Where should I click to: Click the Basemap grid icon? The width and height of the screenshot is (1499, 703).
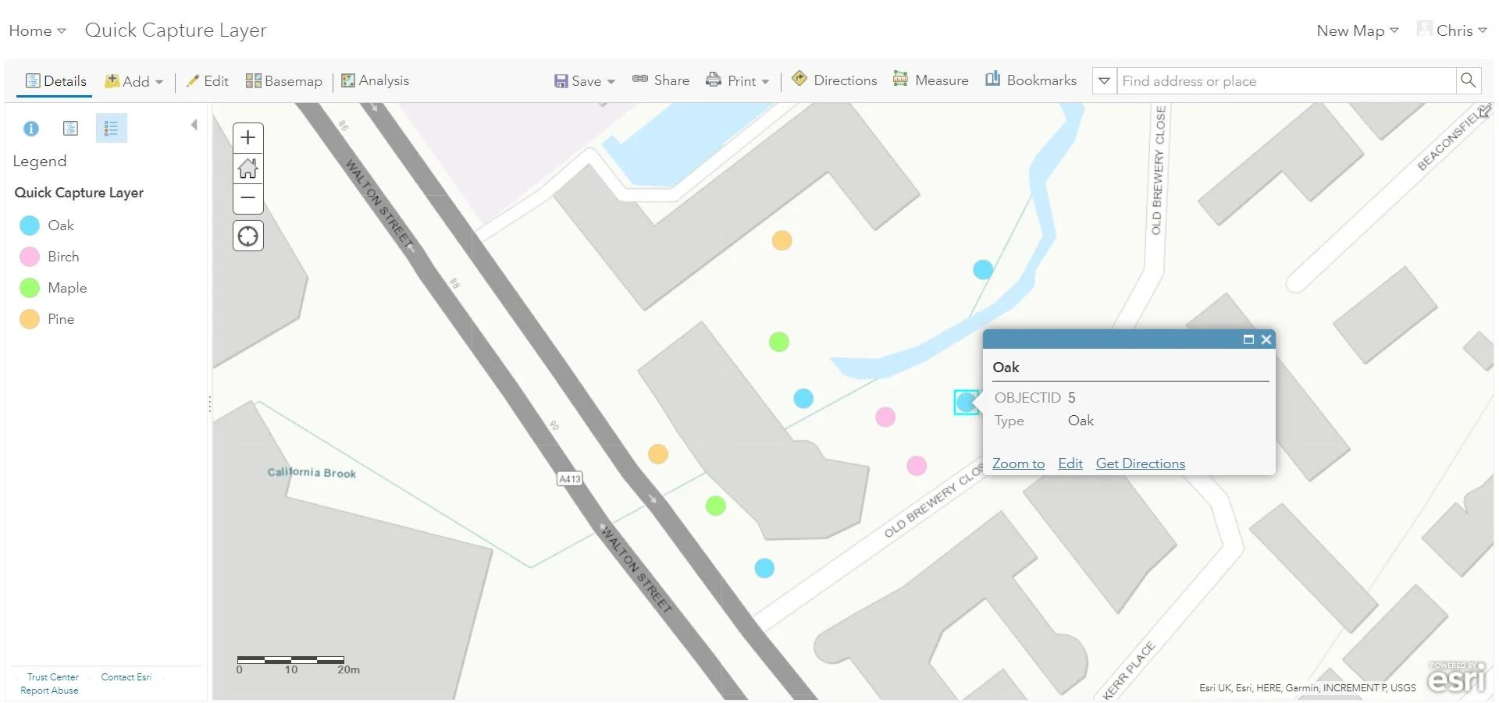(x=253, y=81)
